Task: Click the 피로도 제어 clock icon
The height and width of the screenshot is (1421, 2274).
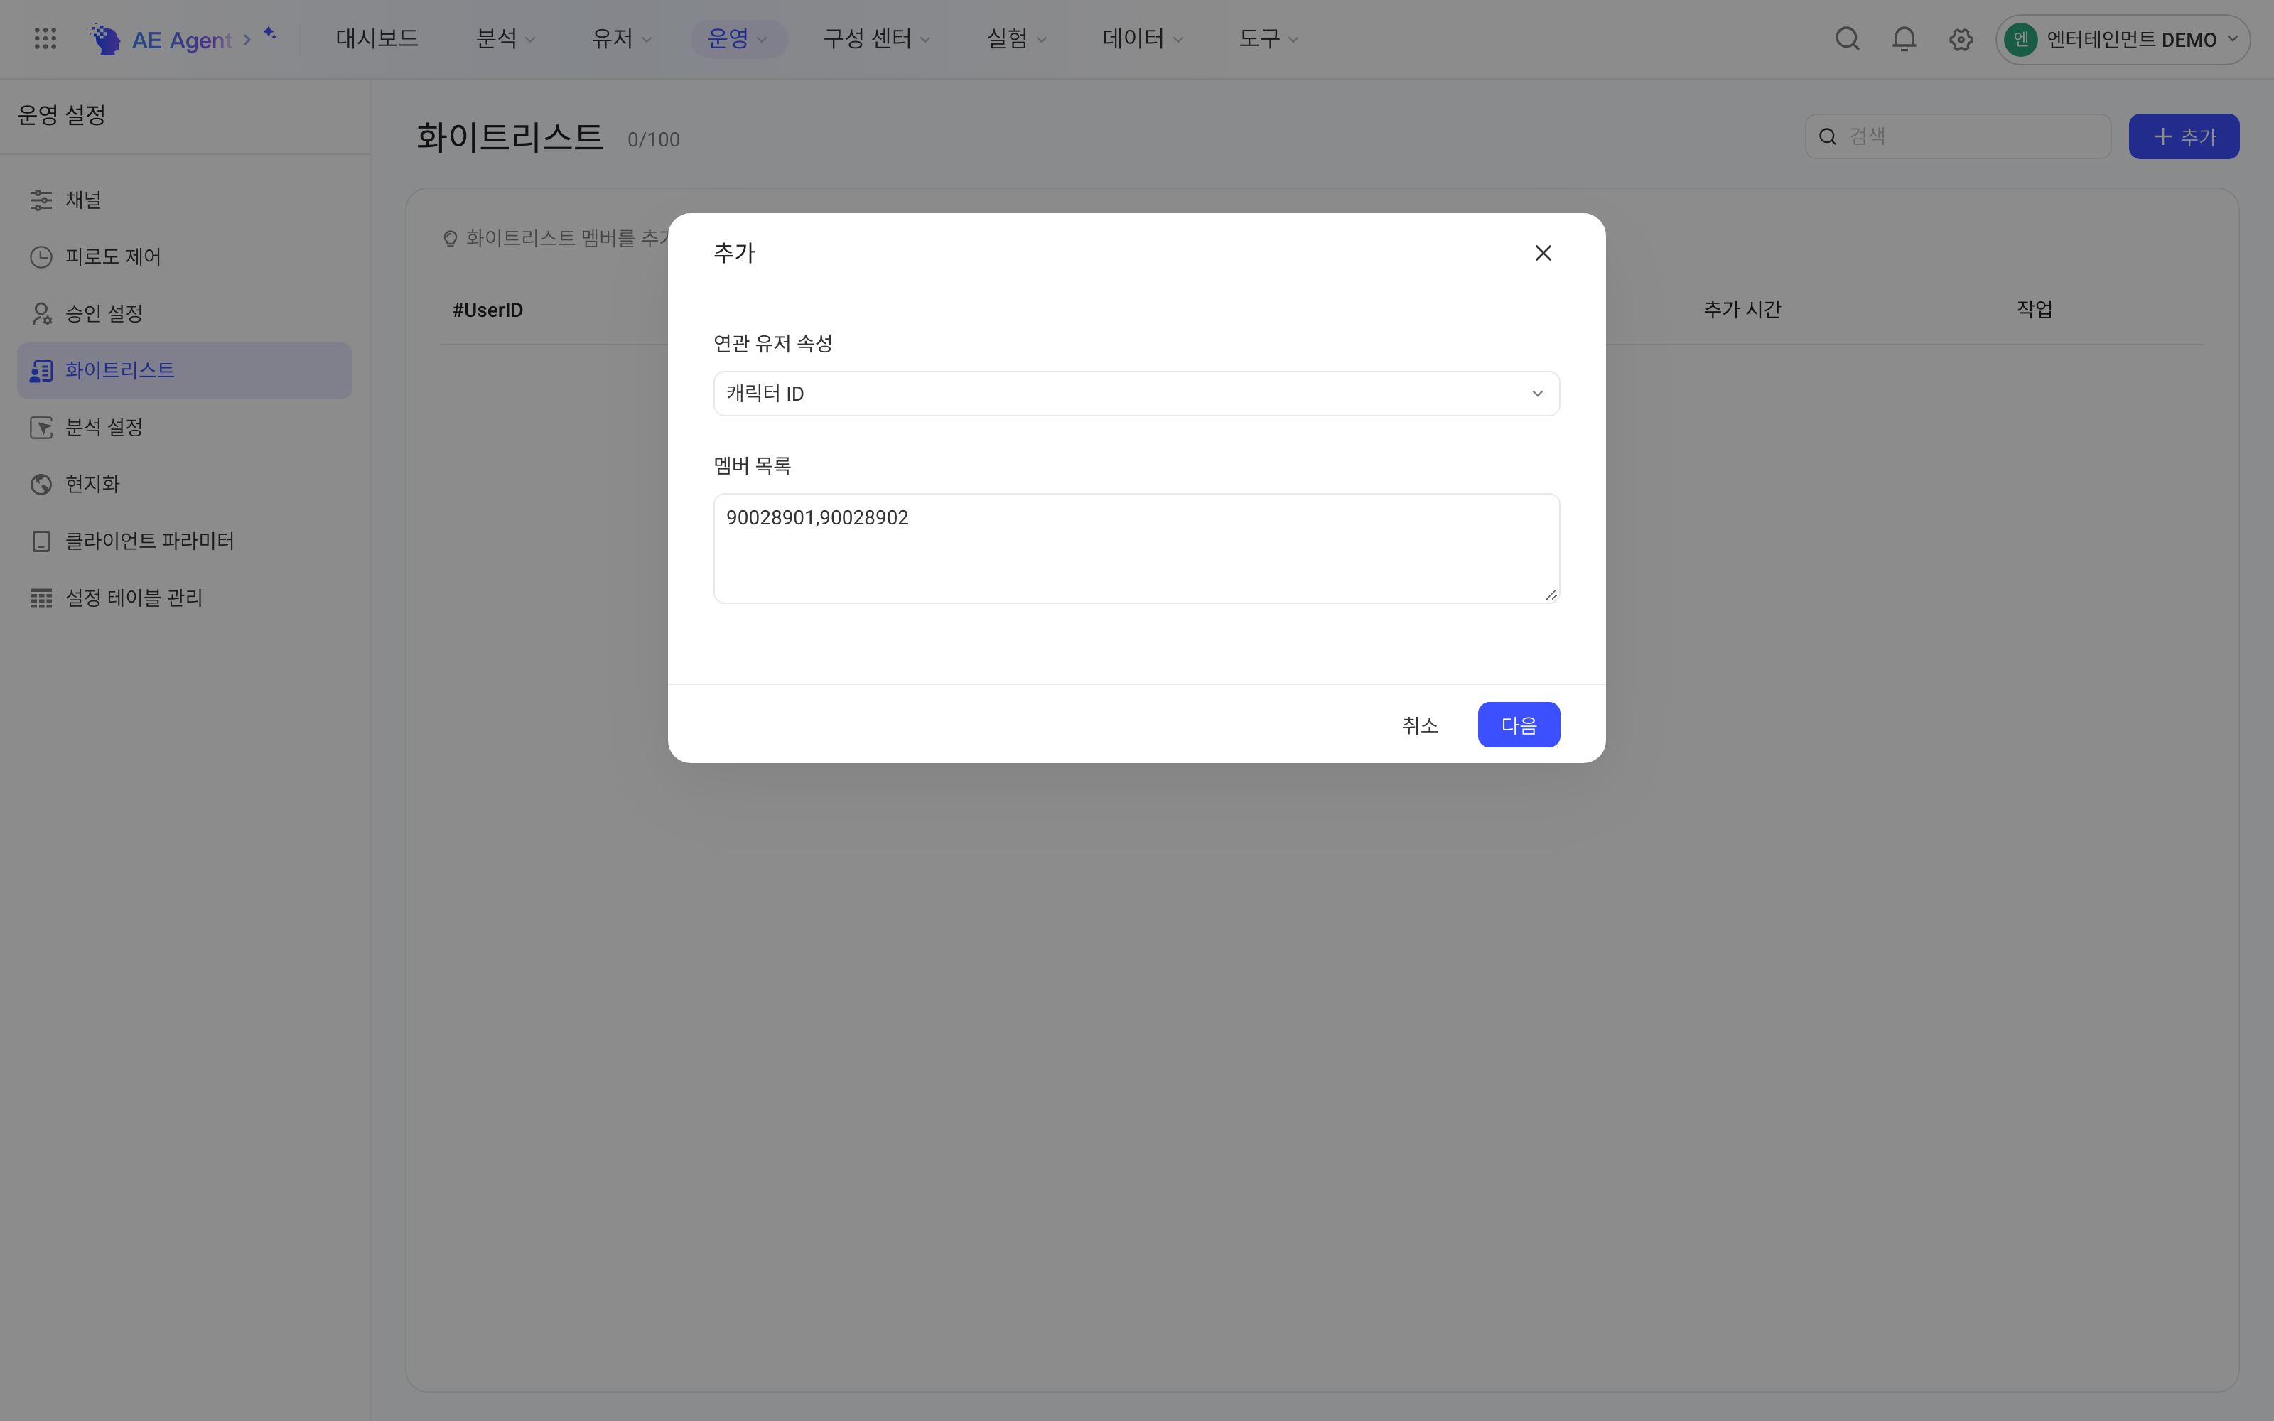Action: click(41, 256)
